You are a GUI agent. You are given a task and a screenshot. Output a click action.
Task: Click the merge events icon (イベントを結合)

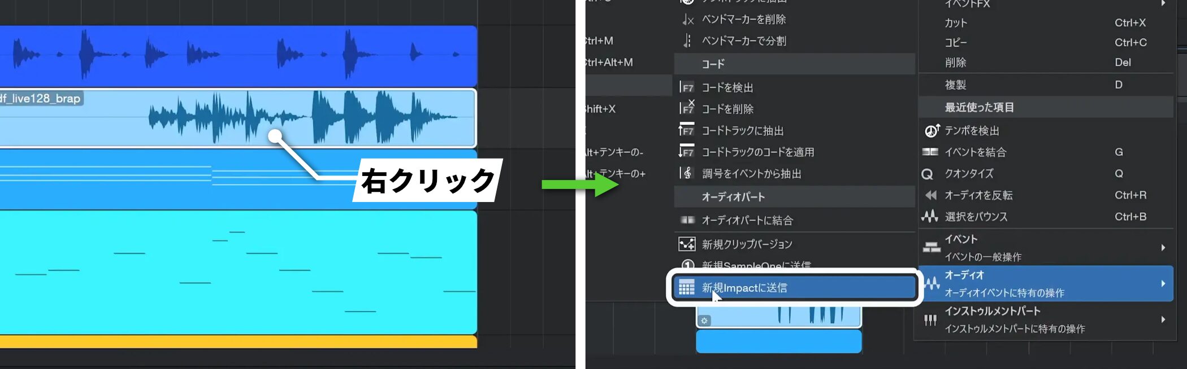point(930,152)
